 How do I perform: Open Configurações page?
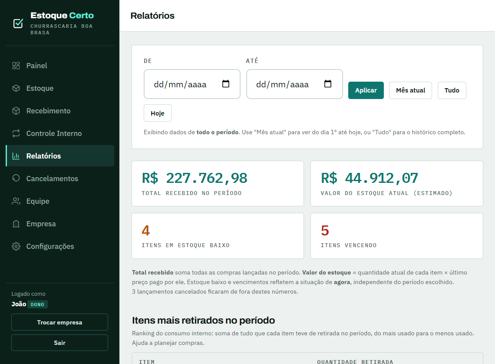(60, 246)
